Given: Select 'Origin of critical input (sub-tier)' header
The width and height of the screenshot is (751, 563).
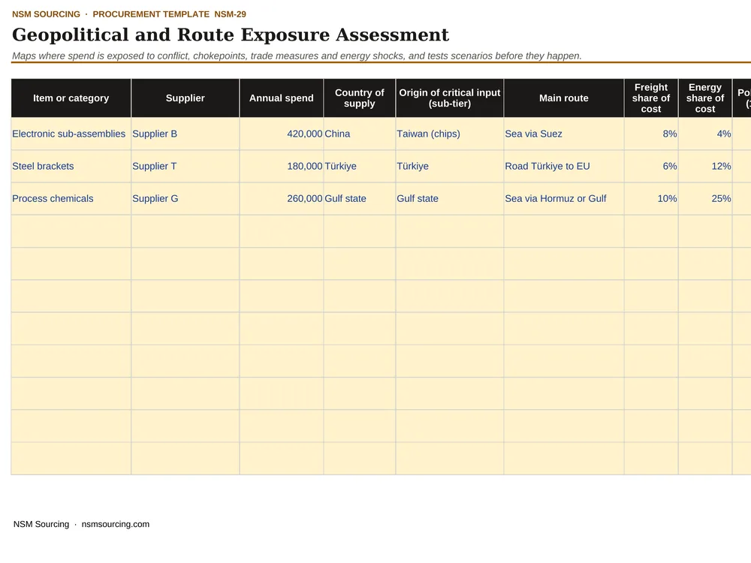Looking at the screenshot, I should 450,98.
